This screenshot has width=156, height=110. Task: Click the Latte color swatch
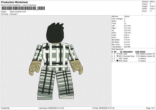click(x=117, y=54)
